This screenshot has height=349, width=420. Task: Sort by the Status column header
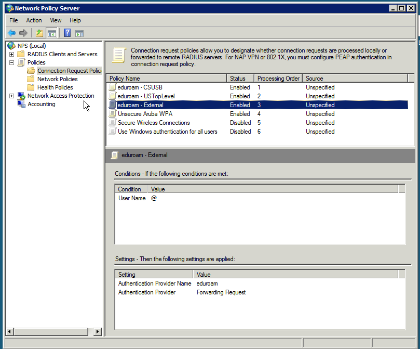click(240, 79)
